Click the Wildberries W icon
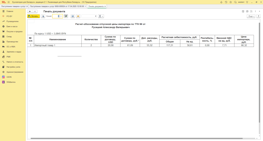263x141 pixels. (3, 82)
